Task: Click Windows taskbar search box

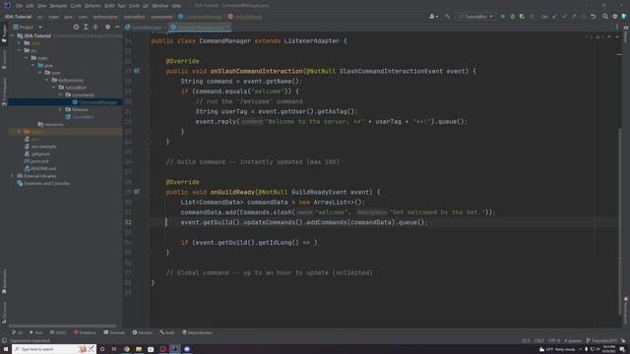Action: click(x=54, y=349)
